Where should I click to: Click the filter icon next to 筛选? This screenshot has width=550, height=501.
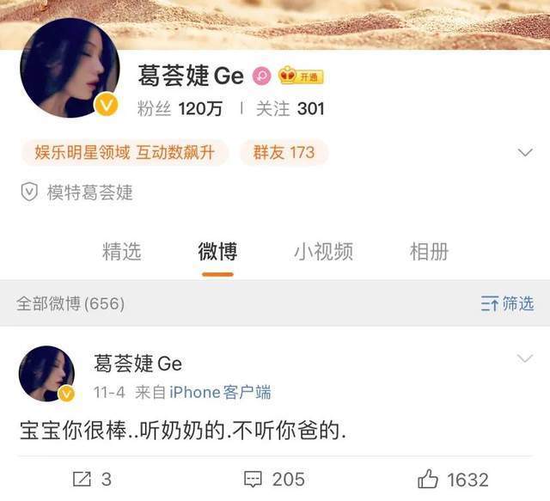pyautogui.click(x=490, y=304)
